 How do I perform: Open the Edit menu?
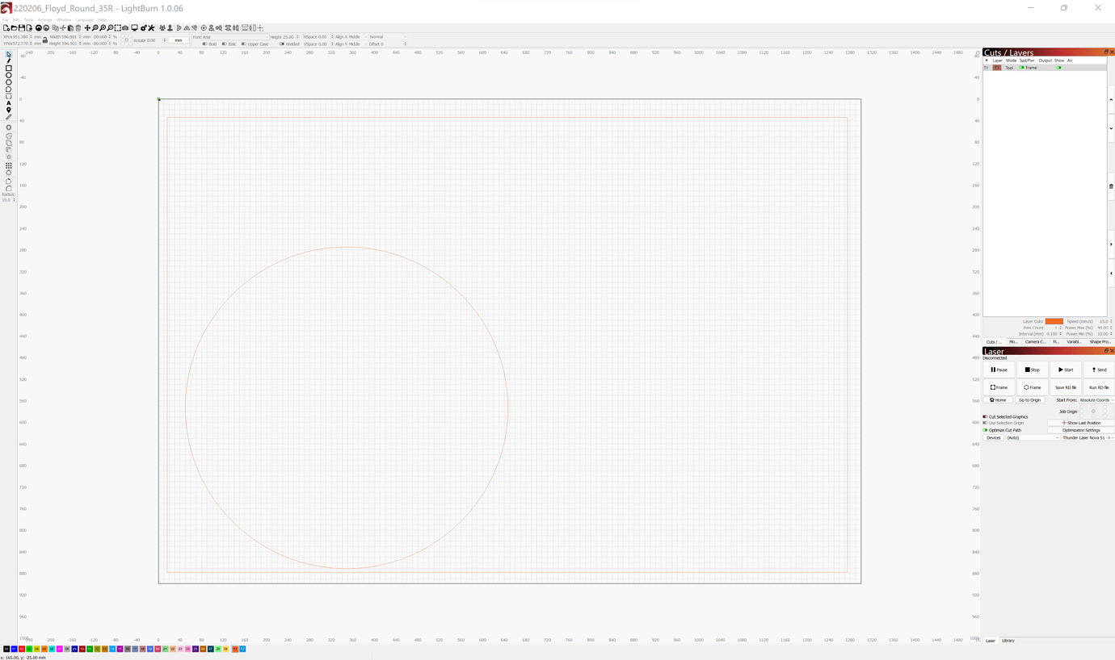16,20
